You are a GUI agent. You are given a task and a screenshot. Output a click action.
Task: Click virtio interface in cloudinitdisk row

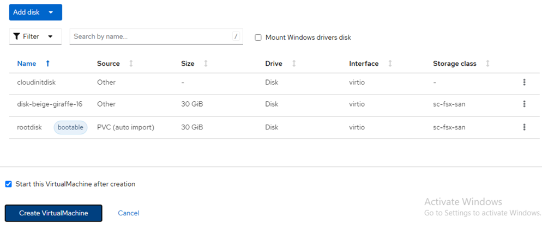pos(357,83)
